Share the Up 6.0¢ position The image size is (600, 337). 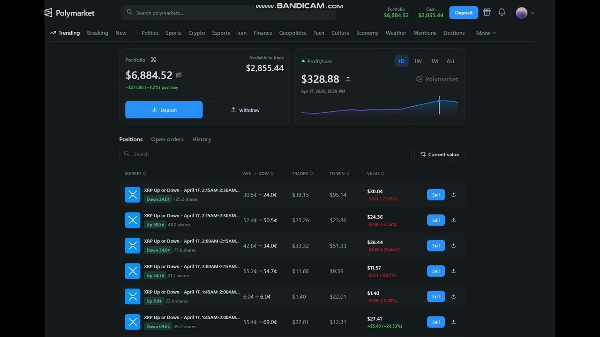[453, 296]
